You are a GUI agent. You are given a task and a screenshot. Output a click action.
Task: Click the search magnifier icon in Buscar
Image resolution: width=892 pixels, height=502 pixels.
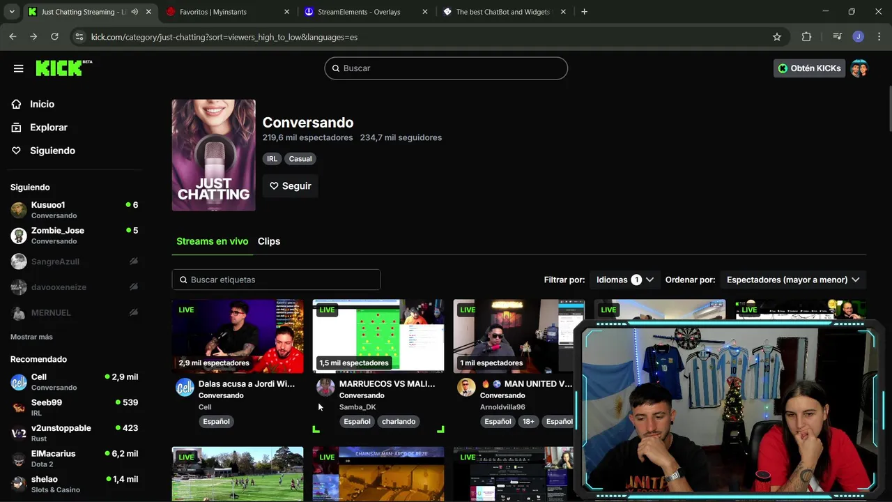coord(336,68)
